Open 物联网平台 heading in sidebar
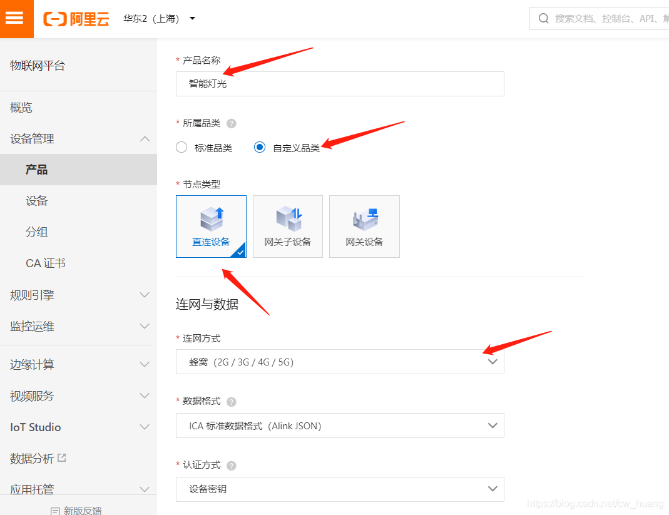The height and width of the screenshot is (515, 669). tap(38, 66)
